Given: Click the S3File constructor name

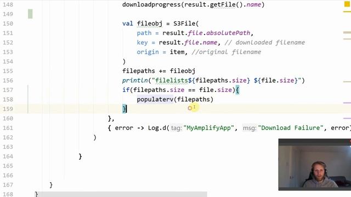Looking at the screenshot, I should [x=184, y=24].
